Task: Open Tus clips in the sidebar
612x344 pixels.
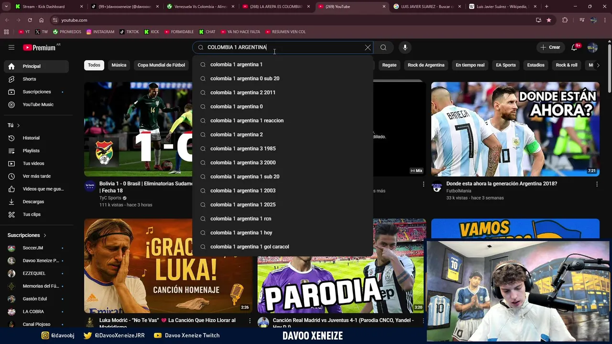Action: pos(36,215)
